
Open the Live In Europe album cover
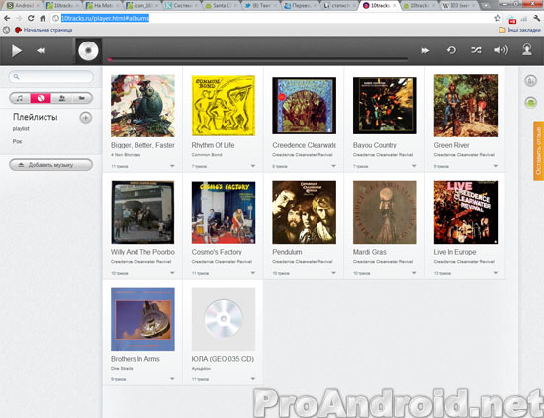click(466, 212)
